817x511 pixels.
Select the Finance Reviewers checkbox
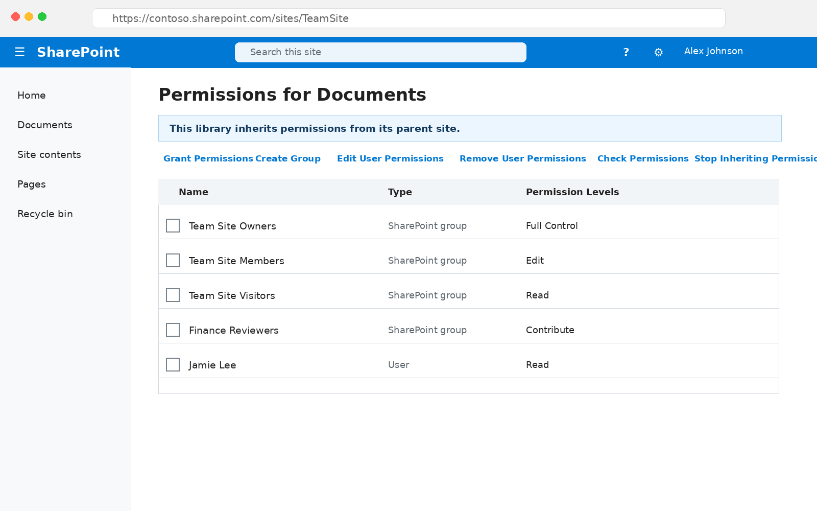173,330
